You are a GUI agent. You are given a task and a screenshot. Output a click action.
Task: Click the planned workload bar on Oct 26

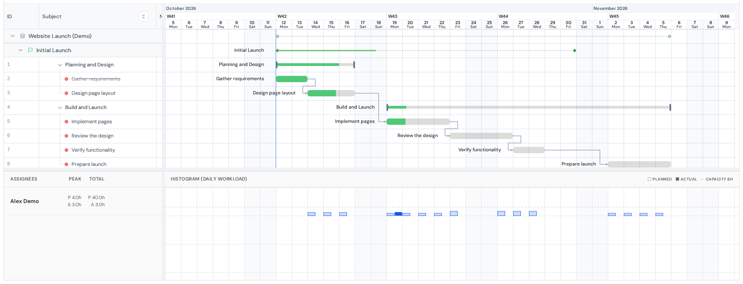pos(501,213)
